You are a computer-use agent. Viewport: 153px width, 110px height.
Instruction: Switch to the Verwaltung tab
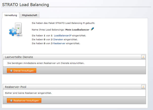coord(11,15)
